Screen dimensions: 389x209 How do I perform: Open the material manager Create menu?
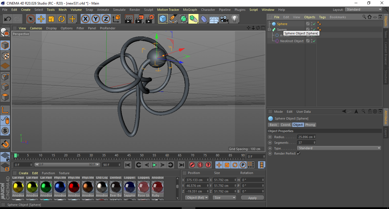click(x=23, y=173)
